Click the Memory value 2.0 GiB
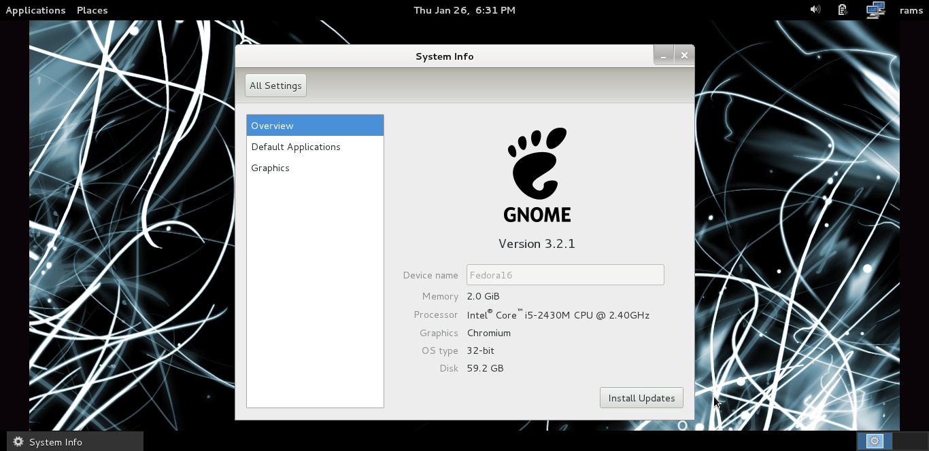Image resolution: width=929 pixels, height=451 pixels. tap(484, 297)
